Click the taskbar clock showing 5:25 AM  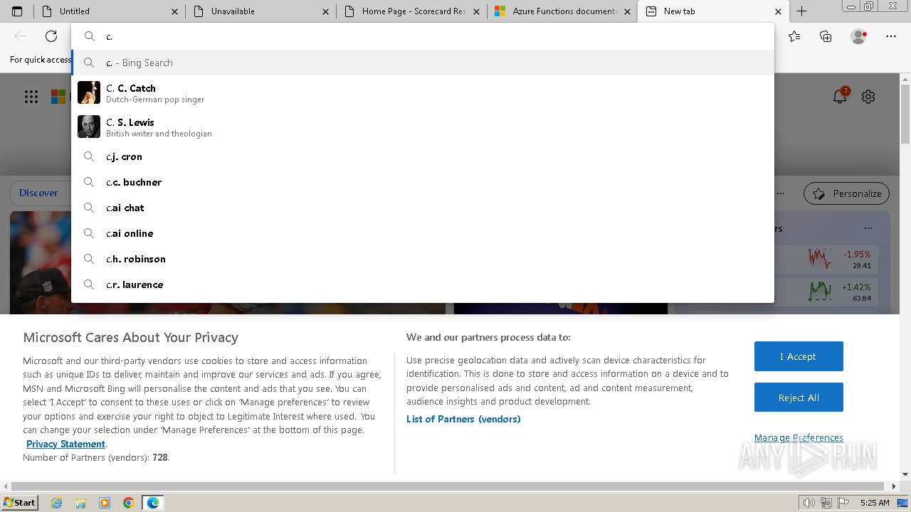875,503
